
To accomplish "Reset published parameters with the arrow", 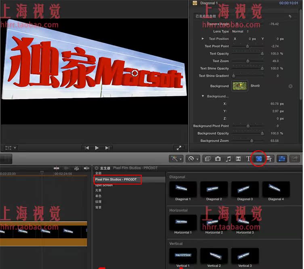I will [290, 16].
